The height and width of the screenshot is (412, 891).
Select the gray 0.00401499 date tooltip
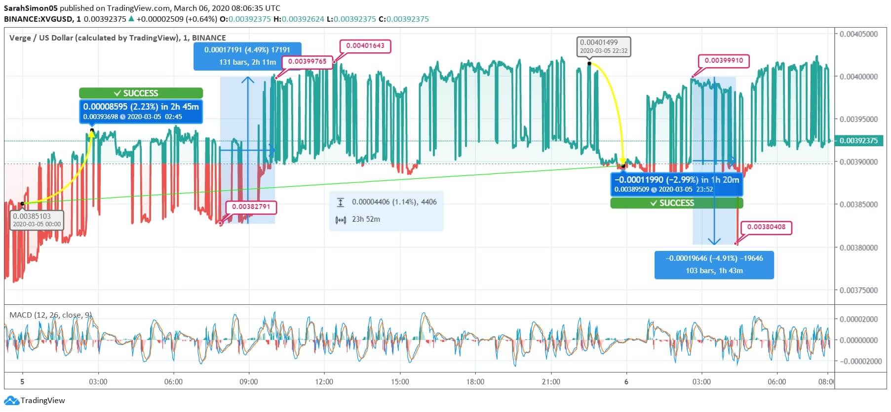(604, 46)
